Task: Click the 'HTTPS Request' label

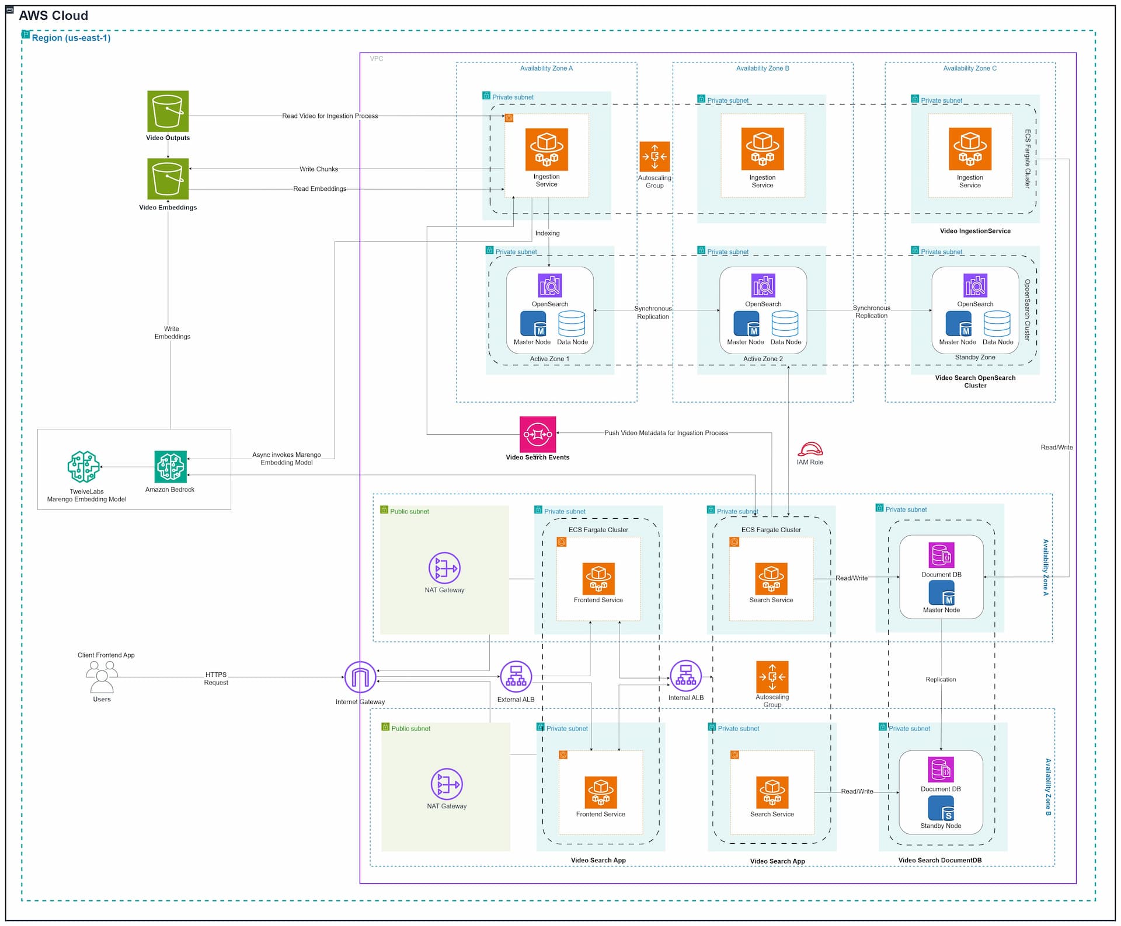Action: [x=216, y=679]
